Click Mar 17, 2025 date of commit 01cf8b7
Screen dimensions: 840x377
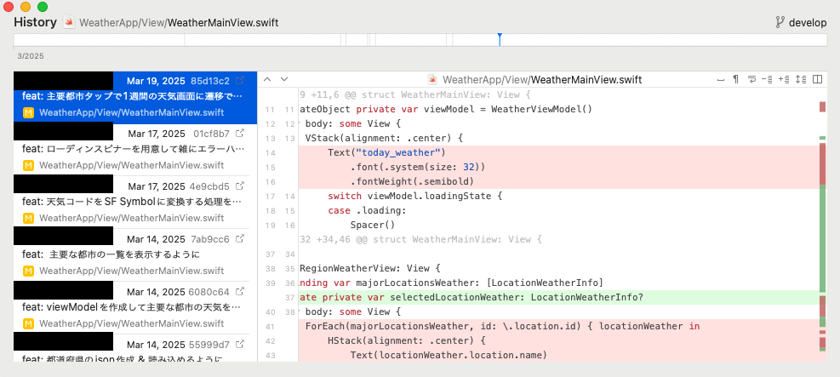pos(157,134)
